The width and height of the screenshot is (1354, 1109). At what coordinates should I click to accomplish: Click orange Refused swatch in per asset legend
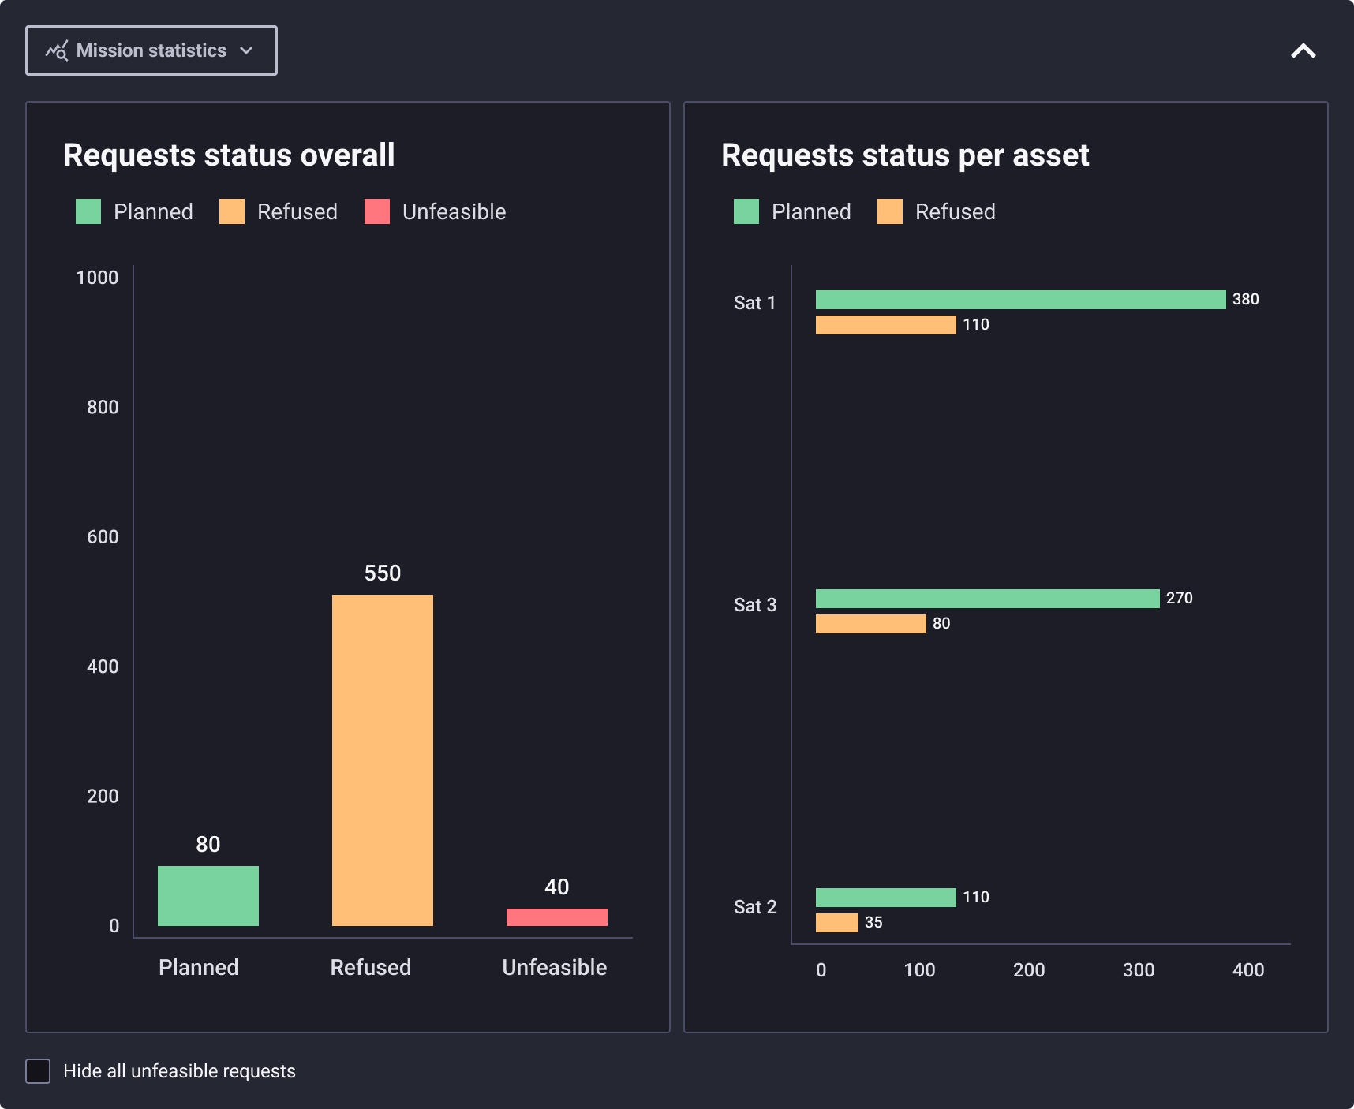890,211
